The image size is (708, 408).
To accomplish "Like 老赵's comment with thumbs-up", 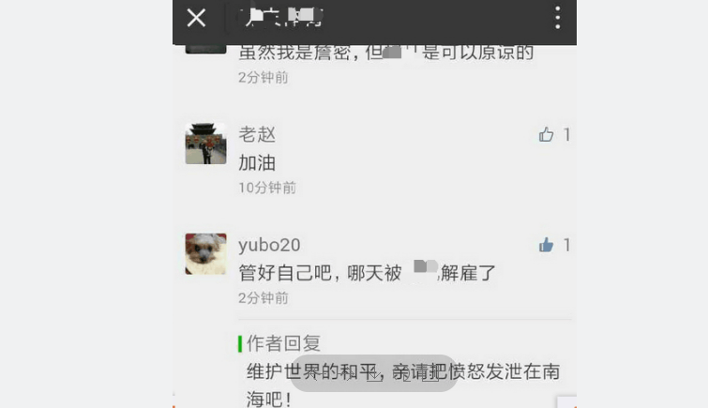I will pos(546,134).
